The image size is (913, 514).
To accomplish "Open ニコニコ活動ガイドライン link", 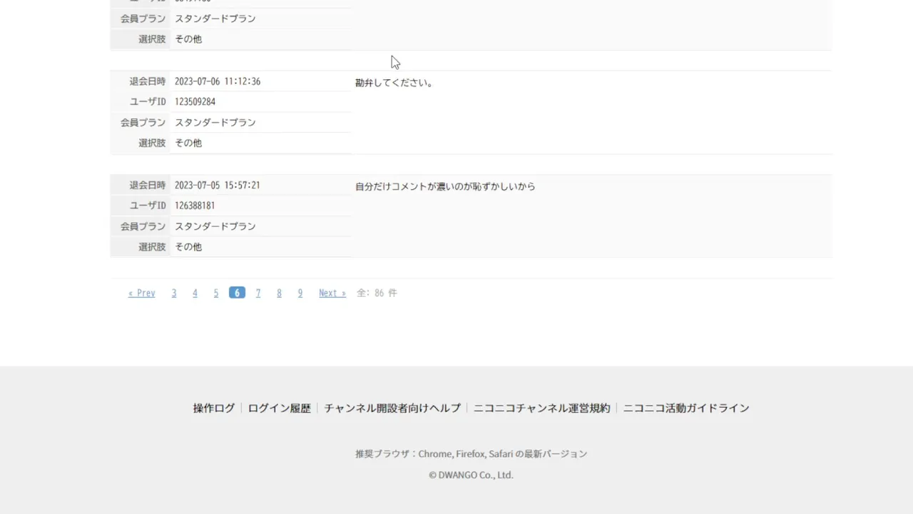I will (686, 408).
